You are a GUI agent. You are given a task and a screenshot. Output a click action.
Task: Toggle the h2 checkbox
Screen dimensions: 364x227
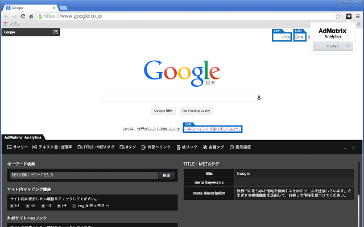[x=27, y=205]
